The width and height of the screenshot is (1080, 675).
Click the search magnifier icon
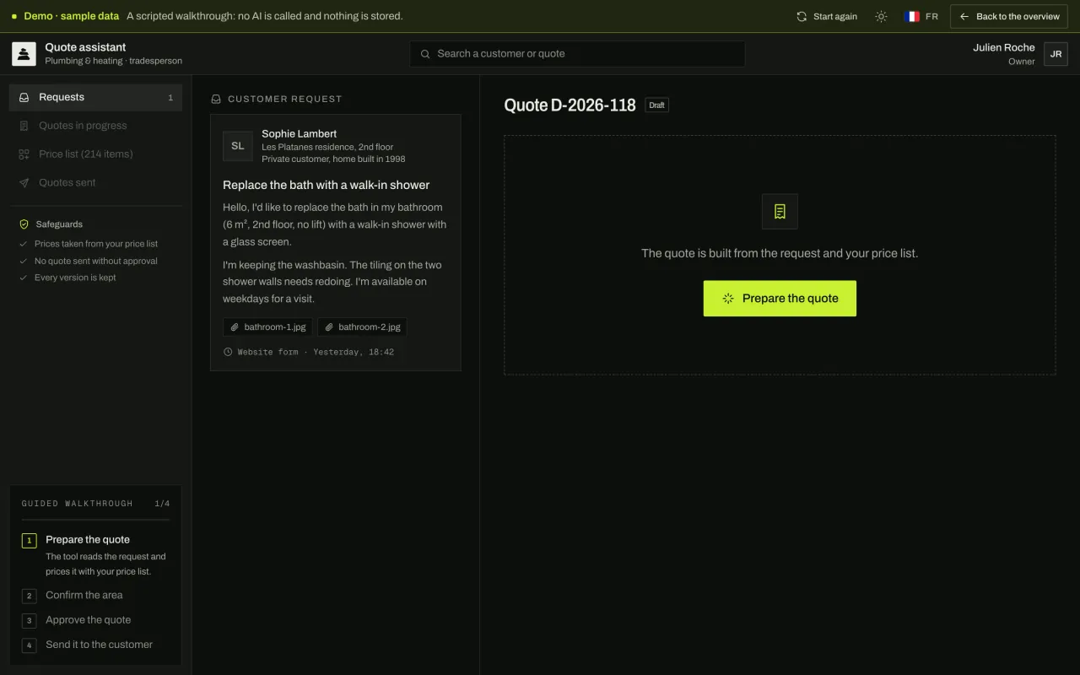[x=425, y=54]
